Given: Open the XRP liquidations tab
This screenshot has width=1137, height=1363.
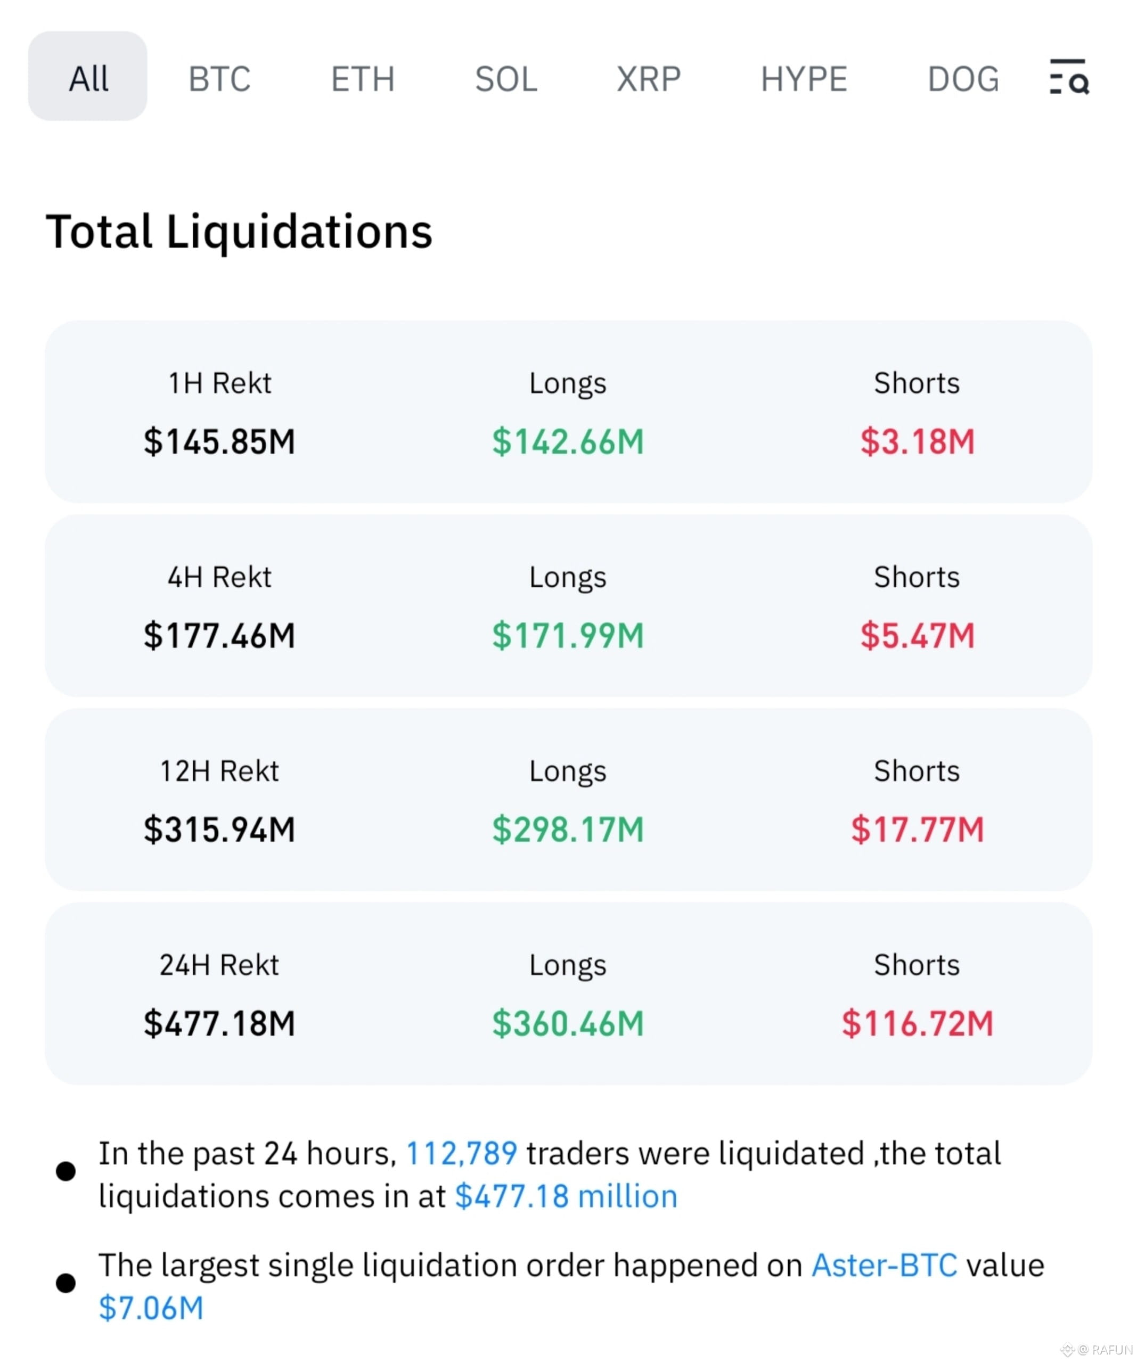Looking at the screenshot, I should [649, 79].
